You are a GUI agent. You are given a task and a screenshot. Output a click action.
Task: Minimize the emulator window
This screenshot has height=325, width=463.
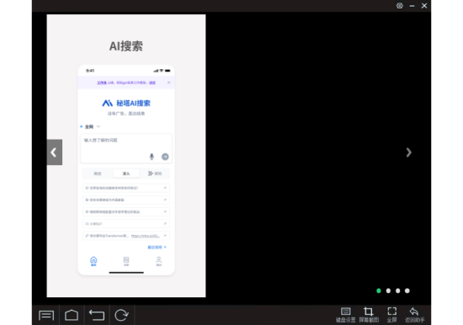[412, 6]
